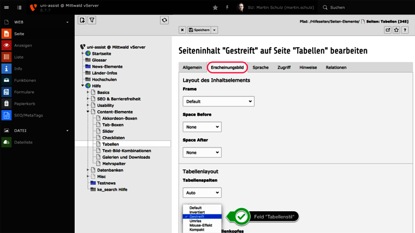This screenshot has width=415, height=233.
Task: Expand the Datenbanken tree node
Action: tap(88, 170)
